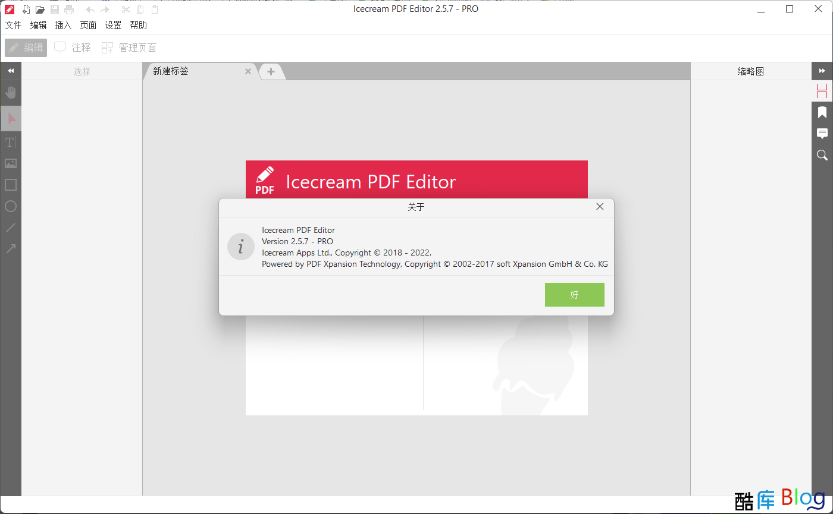
Task: Collapse the thumbnails sidebar
Action: [823, 71]
